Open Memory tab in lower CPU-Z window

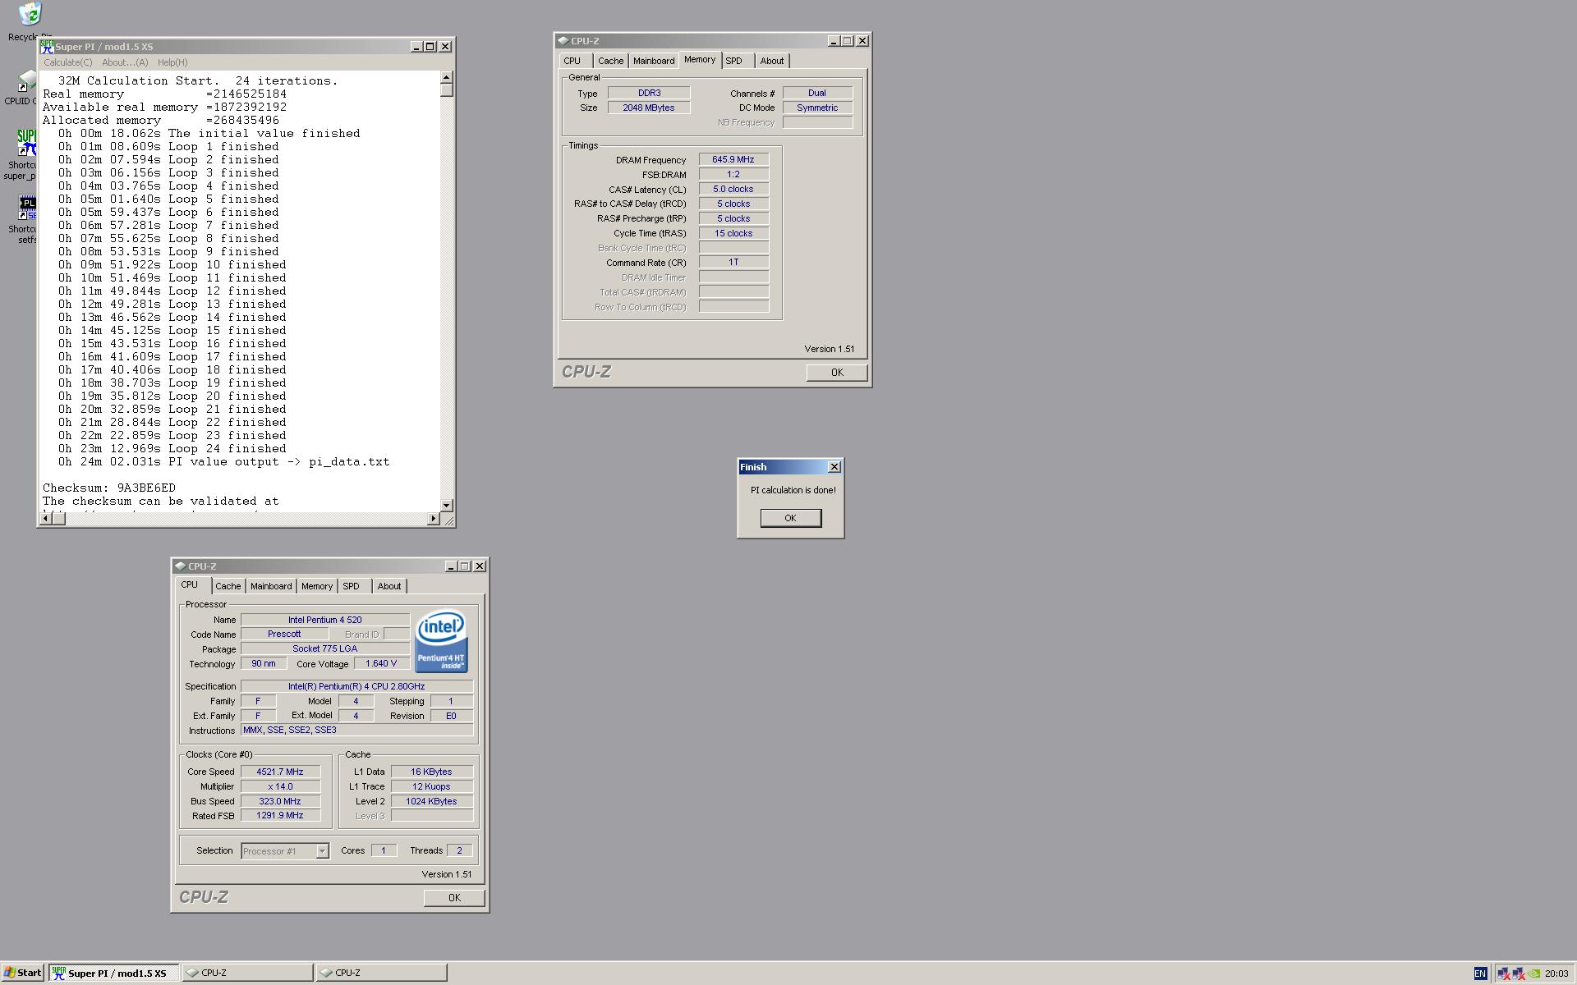pyautogui.click(x=317, y=586)
